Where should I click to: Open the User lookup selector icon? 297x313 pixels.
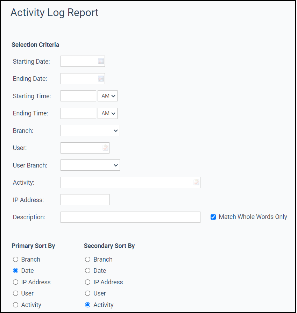tap(105, 148)
